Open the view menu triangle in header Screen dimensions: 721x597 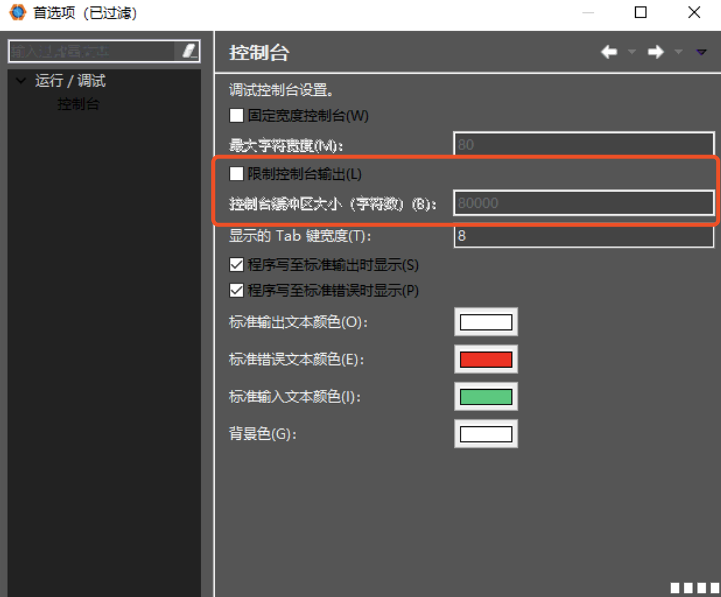[x=701, y=52]
